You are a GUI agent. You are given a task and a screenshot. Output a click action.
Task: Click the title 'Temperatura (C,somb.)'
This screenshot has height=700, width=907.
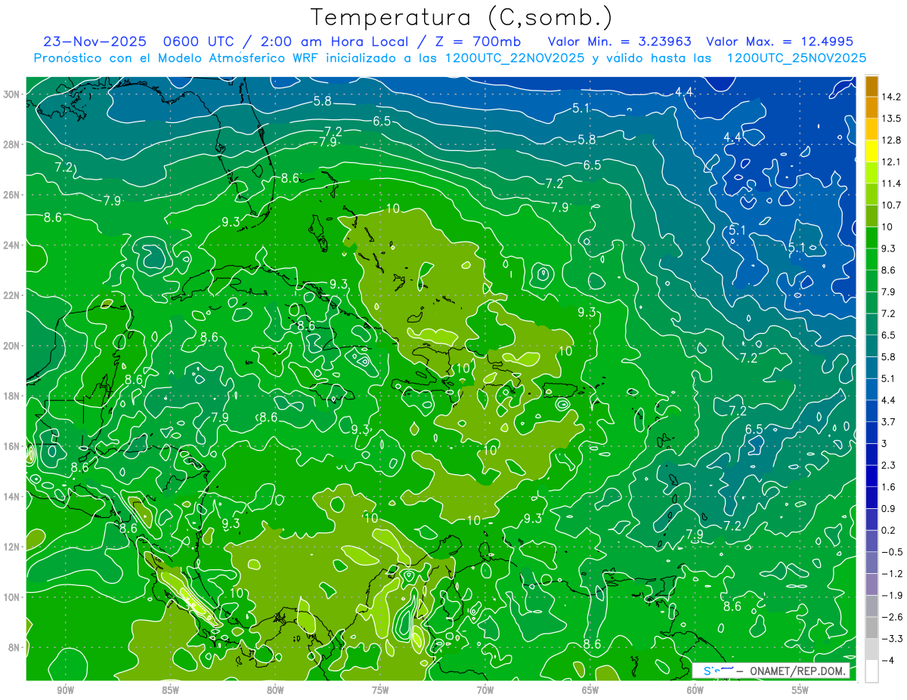coord(462,17)
